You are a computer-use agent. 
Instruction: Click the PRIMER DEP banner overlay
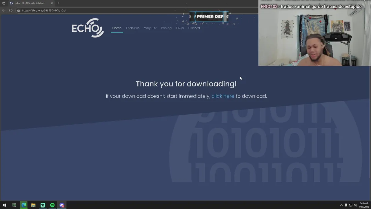pyautogui.click(x=209, y=17)
